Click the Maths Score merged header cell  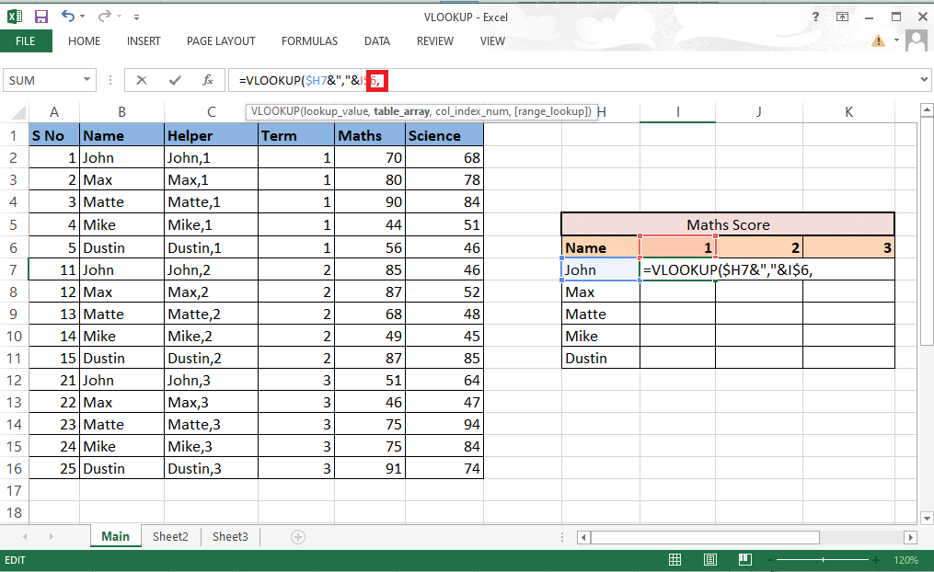[728, 224]
